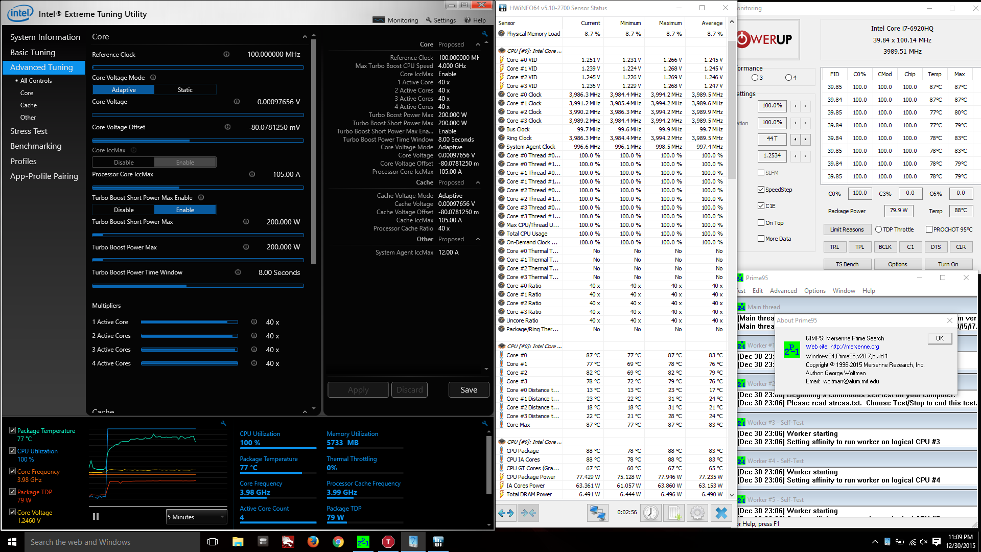The width and height of the screenshot is (981, 552).
Task: Click the wrench icon above CPU stats panel
Action: point(484,423)
